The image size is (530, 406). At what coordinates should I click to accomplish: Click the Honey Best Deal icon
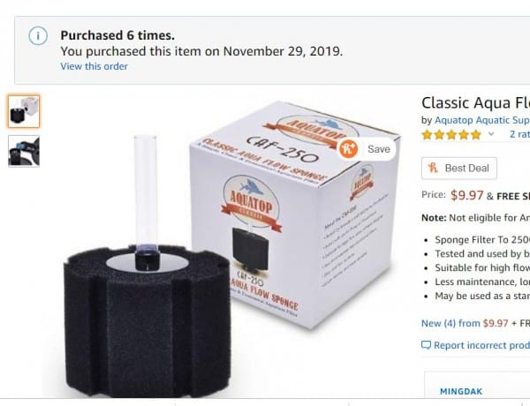pyautogui.click(x=433, y=168)
